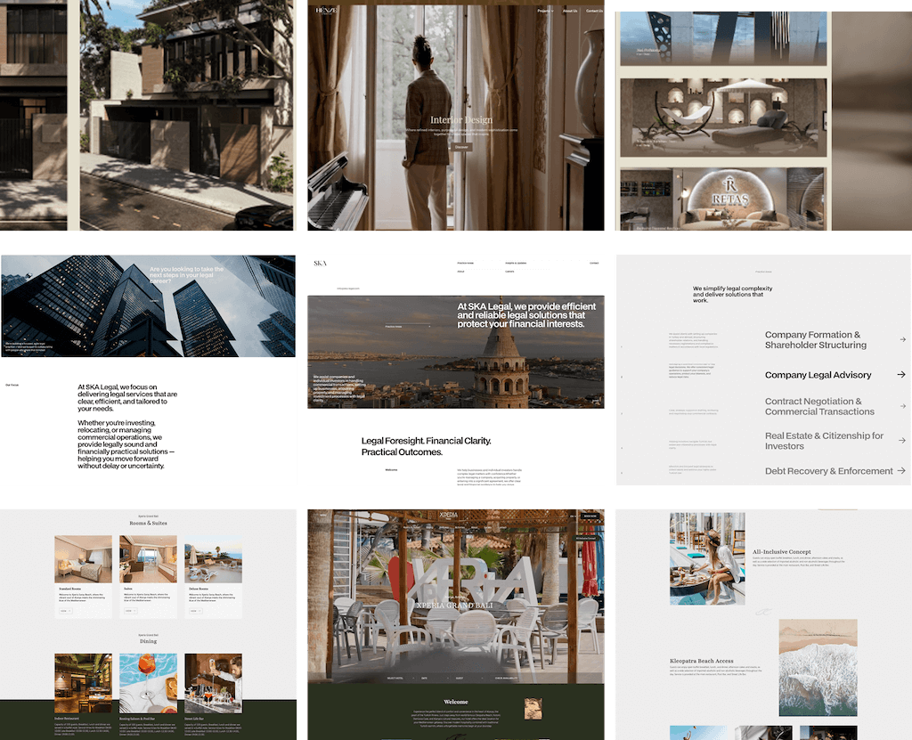Click the View button under Standard Rooms
The width and height of the screenshot is (912, 740).
(65, 611)
